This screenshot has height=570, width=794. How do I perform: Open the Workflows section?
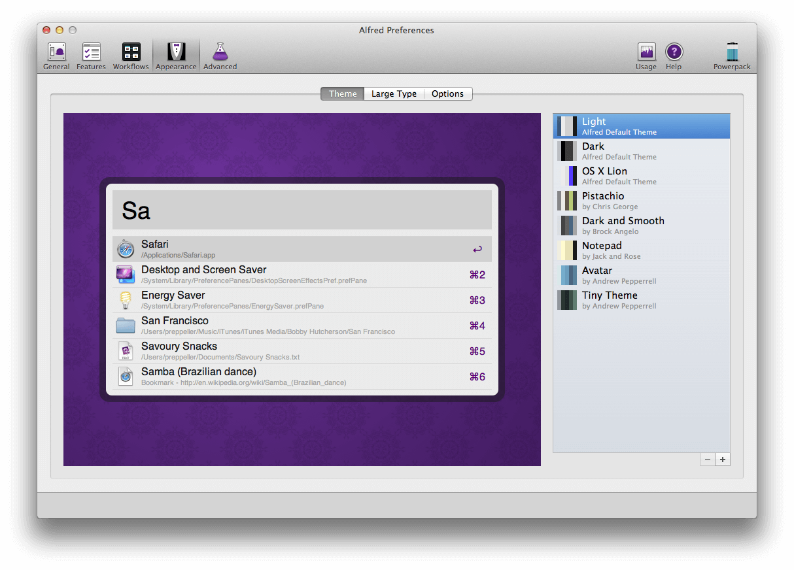pyautogui.click(x=131, y=55)
